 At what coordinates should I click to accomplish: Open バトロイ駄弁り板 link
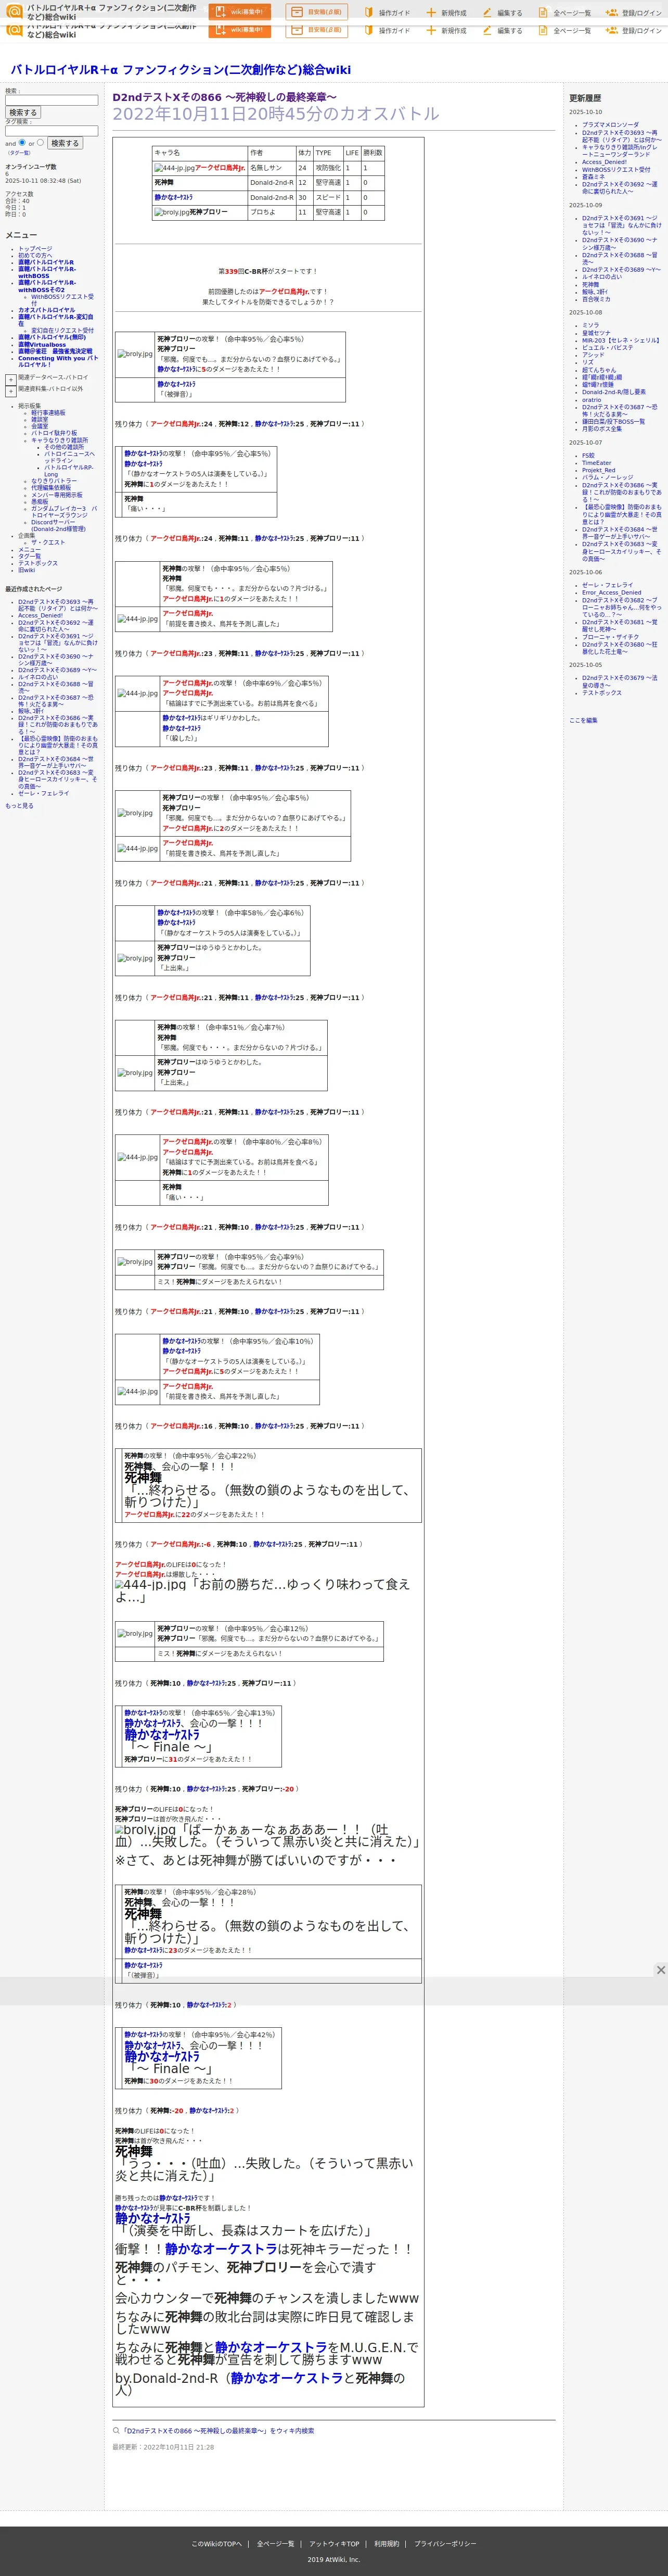pyautogui.click(x=54, y=433)
